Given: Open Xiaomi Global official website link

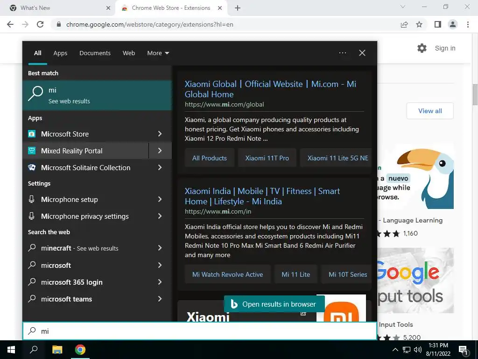Looking at the screenshot, I should click(x=270, y=89).
